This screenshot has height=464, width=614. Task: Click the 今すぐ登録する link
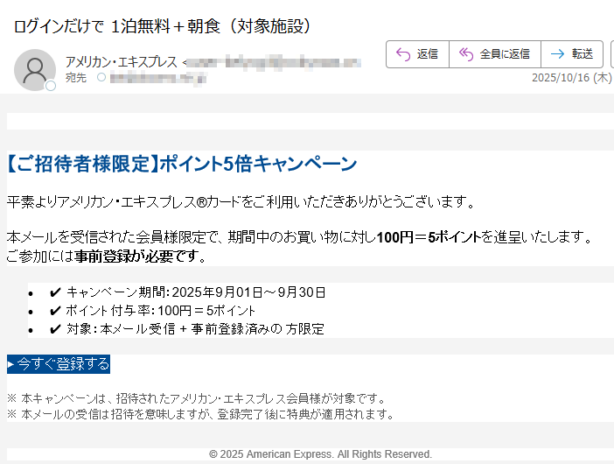59,364
